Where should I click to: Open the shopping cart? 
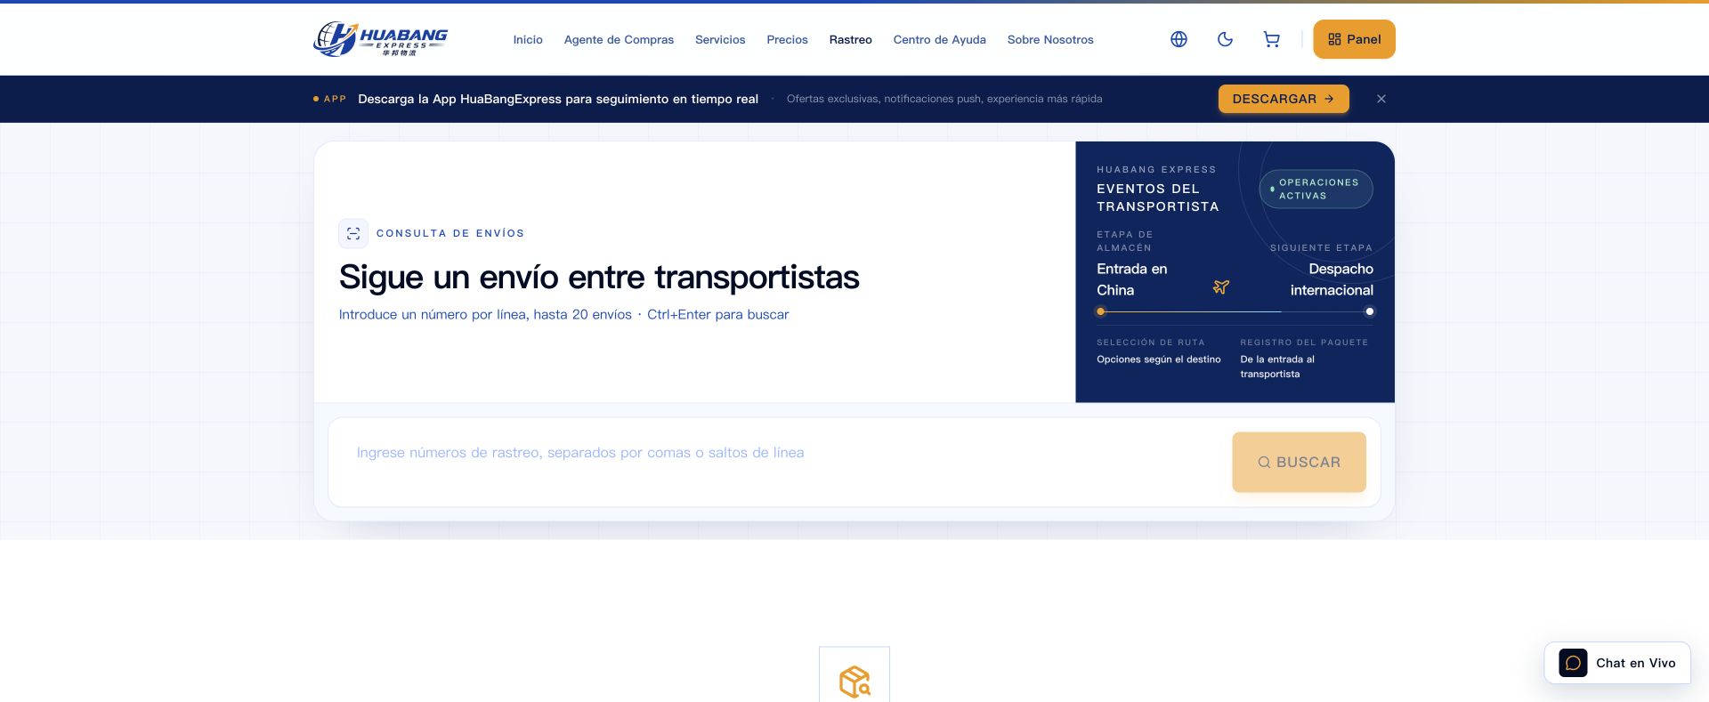tap(1271, 39)
